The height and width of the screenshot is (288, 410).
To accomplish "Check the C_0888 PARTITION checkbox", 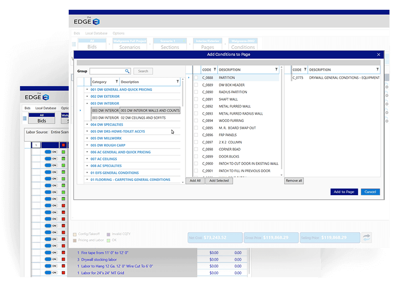I will tap(196, 77).
